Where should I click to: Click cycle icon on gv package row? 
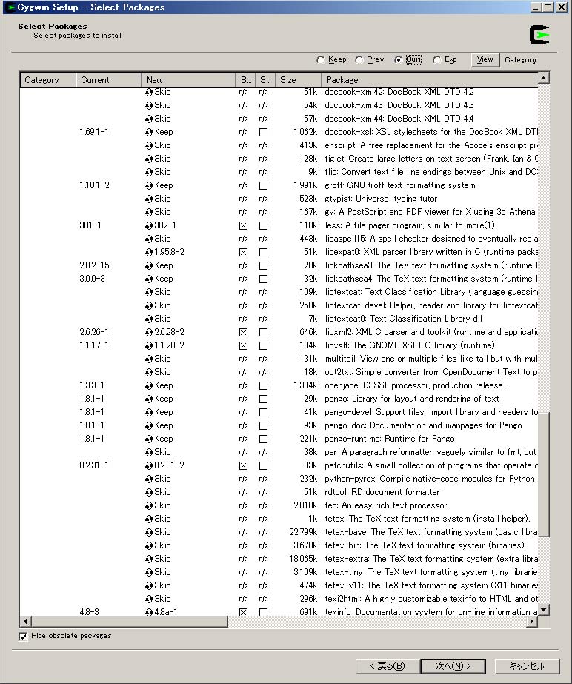(x=149, y=212)
